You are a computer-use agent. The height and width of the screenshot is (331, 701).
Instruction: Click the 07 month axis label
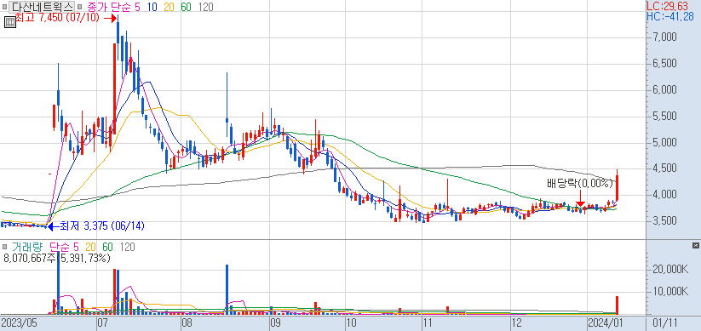click(x=102, y=322)
